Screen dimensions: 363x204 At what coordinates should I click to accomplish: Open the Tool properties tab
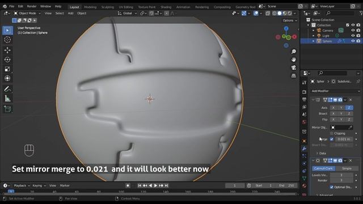[304, 83]
